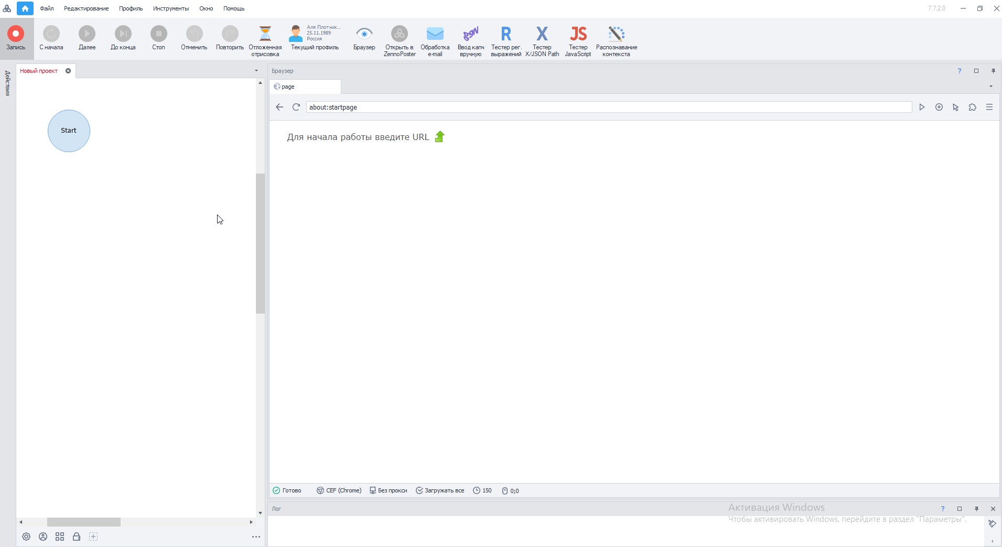The width and height of the screenshot is (1002, 547).
Task: Open the browser tabs list dropdown
Action: click(x=990, y=87)
